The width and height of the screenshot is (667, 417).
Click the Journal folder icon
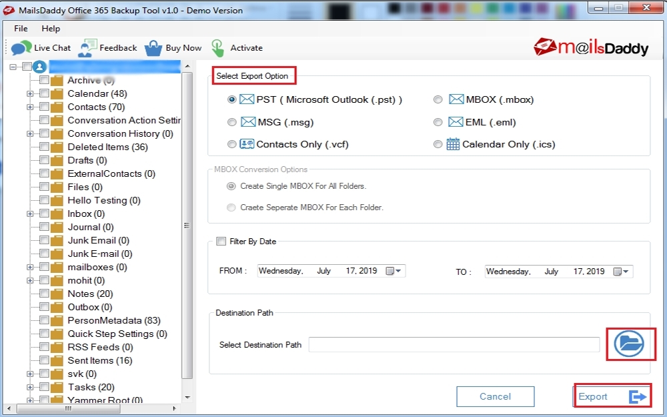pyautogui.click(x=57, y=228)
